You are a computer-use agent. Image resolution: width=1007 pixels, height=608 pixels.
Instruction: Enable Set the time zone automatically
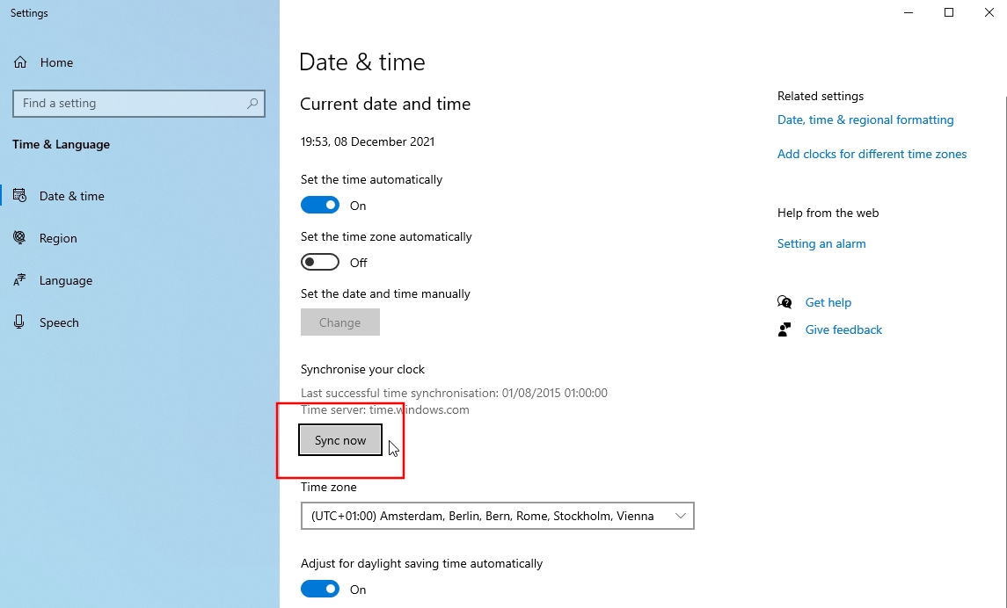pyautogui.click(x=320, y=262)
